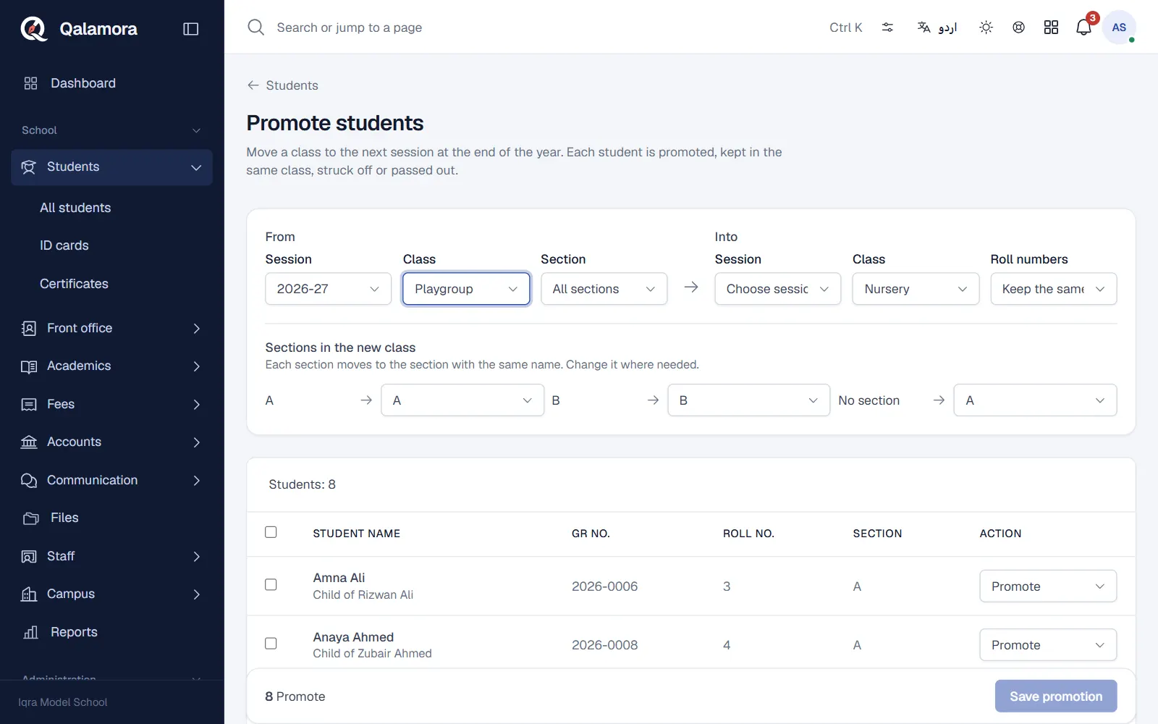Click the Front office icon

coord(28,329)
